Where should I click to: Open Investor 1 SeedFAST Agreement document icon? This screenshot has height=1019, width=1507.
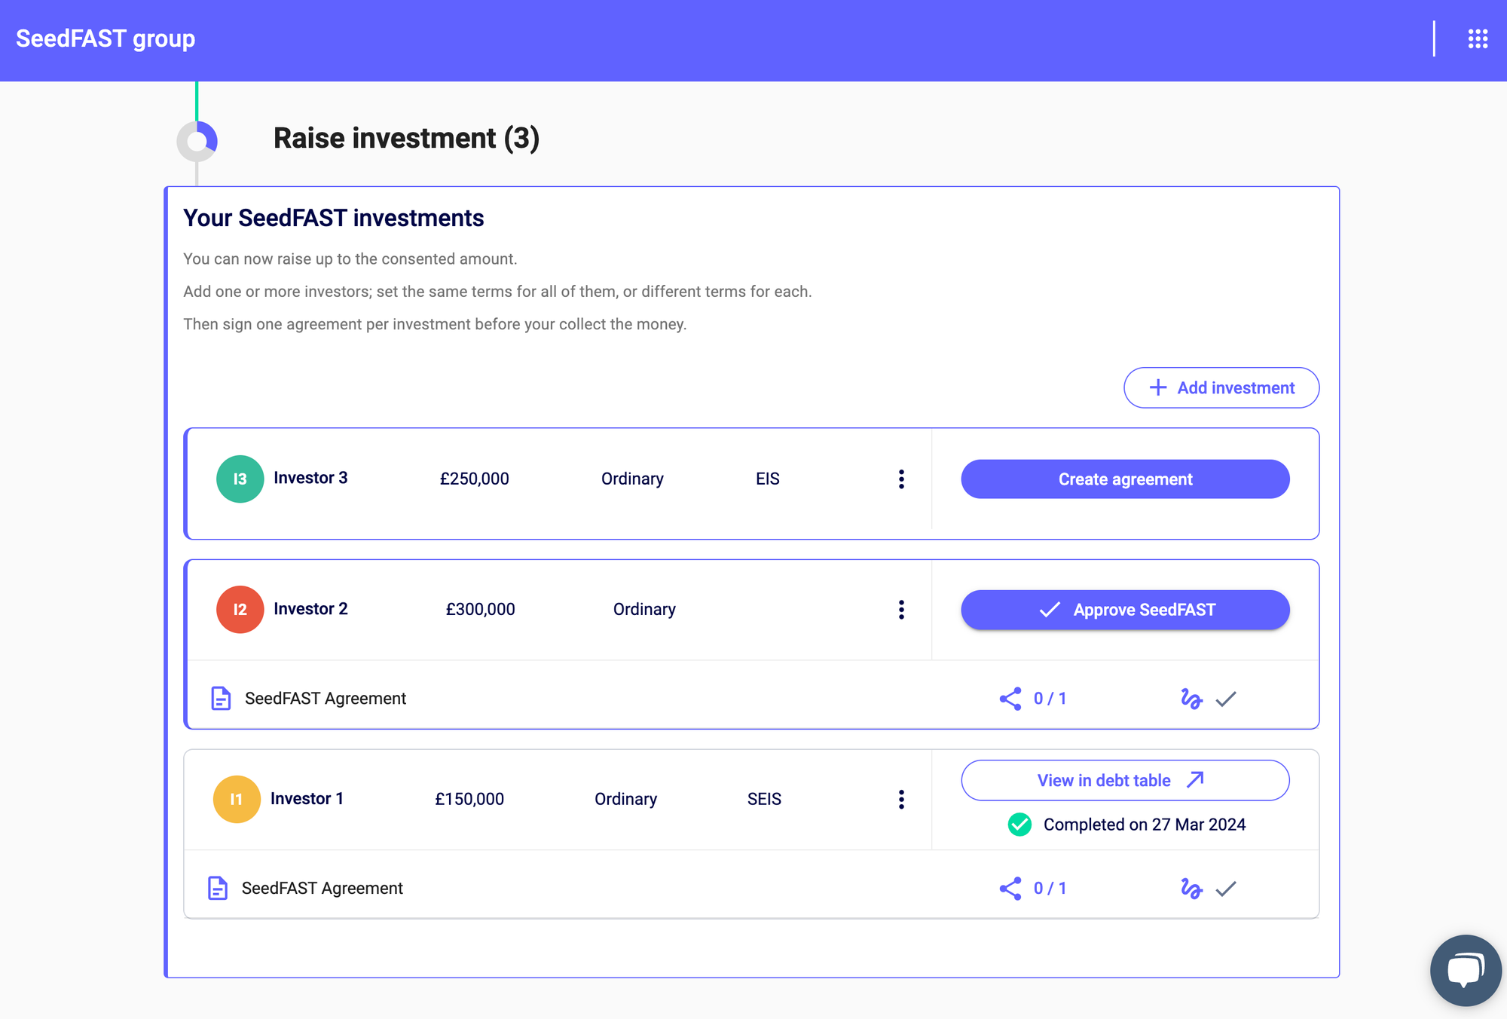click(218, 889)
